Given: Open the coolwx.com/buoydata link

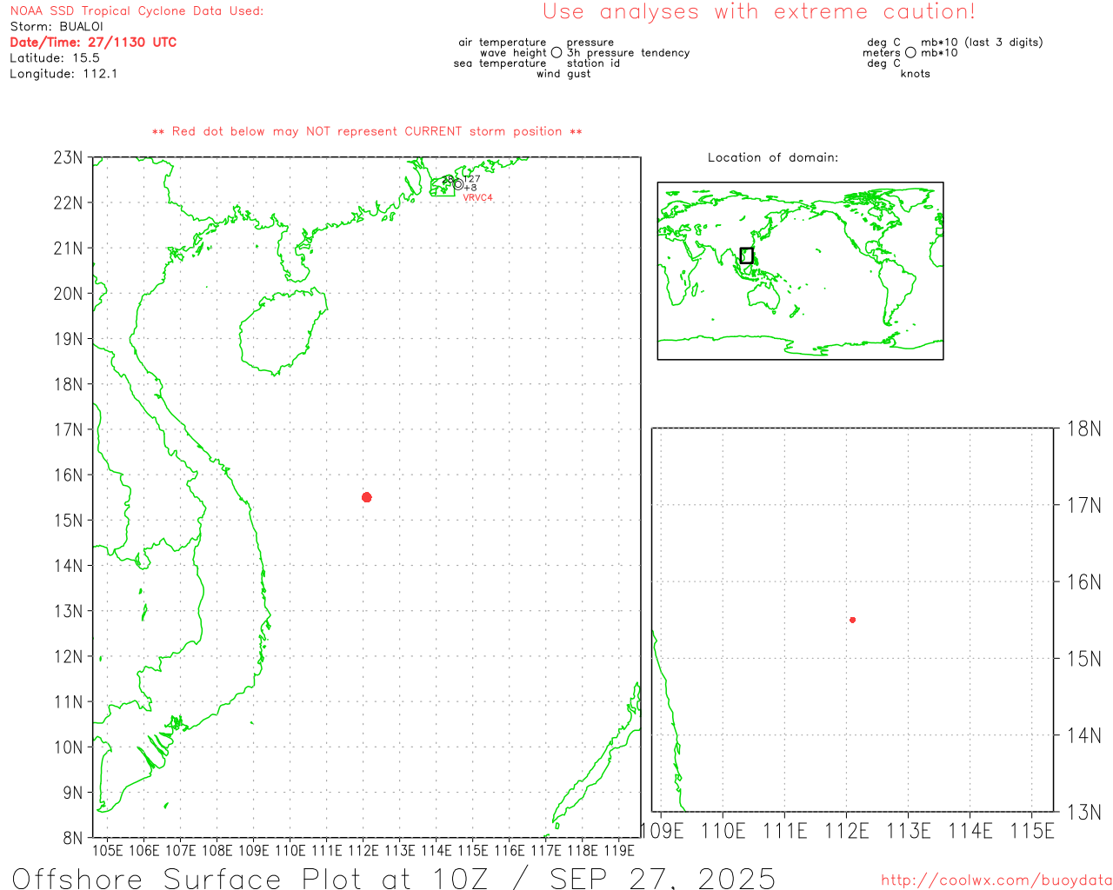Looking at the screenshot, I should [x=996, y=880].
